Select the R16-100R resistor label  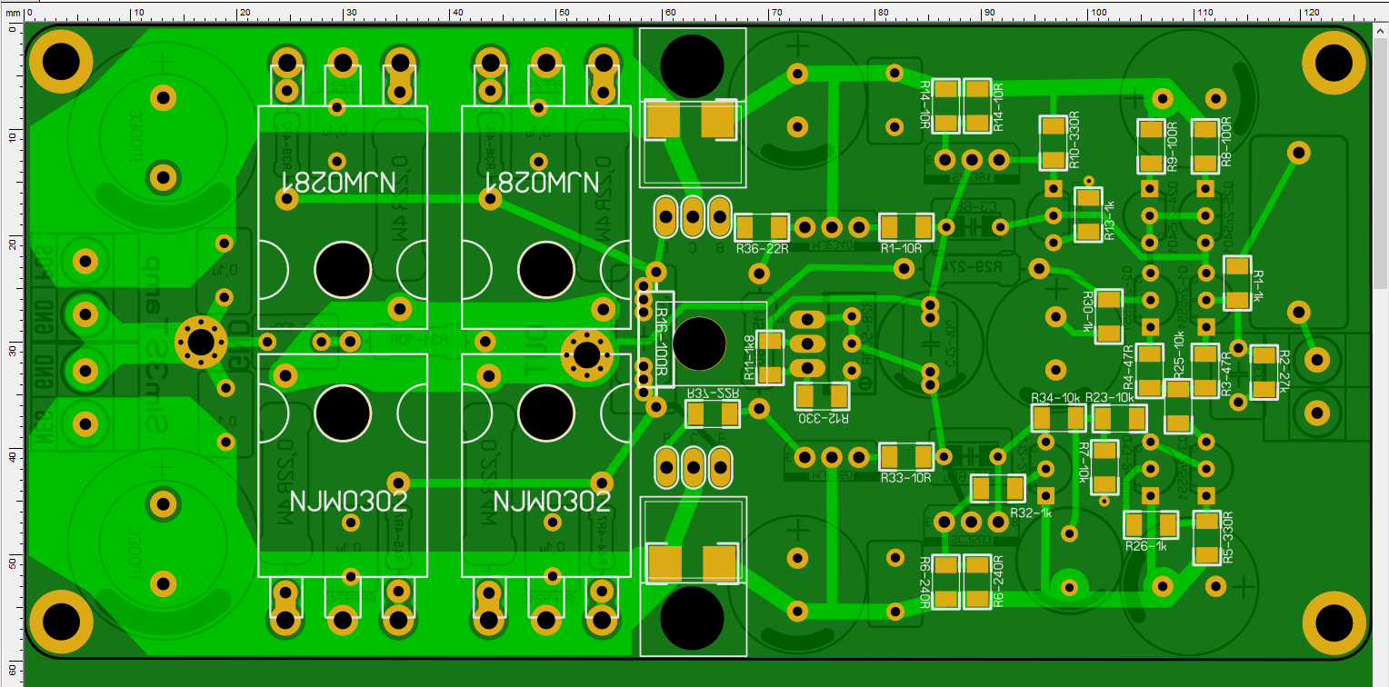[661, 343]
